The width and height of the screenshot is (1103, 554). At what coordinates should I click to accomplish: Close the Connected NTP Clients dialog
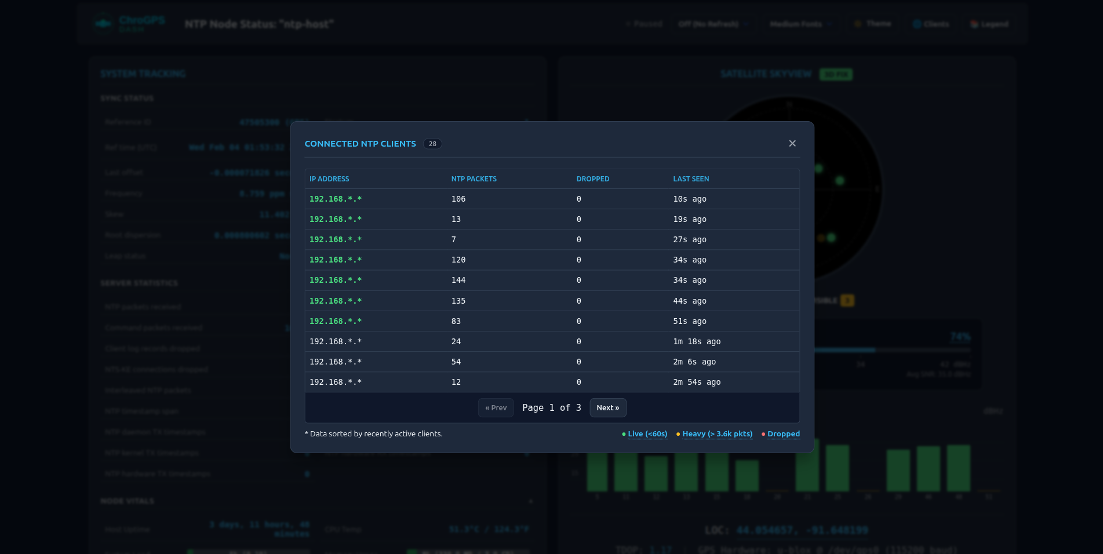792,144
